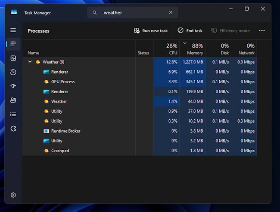Click the Task Manager app icon
This screenshot has height=212, width=280.
coord(14,12)
